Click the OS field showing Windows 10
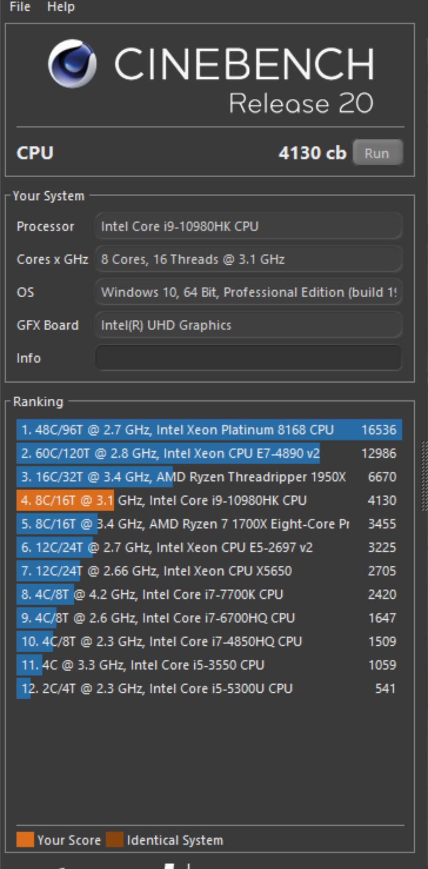Viewport: 428px width, 869px height. (248, 292)
